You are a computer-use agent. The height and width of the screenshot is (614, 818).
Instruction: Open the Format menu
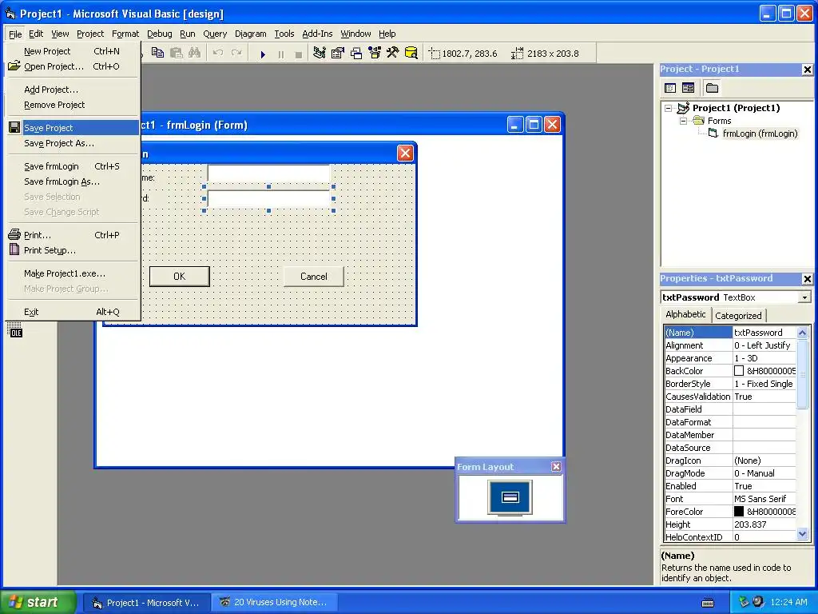pos(125,34)
